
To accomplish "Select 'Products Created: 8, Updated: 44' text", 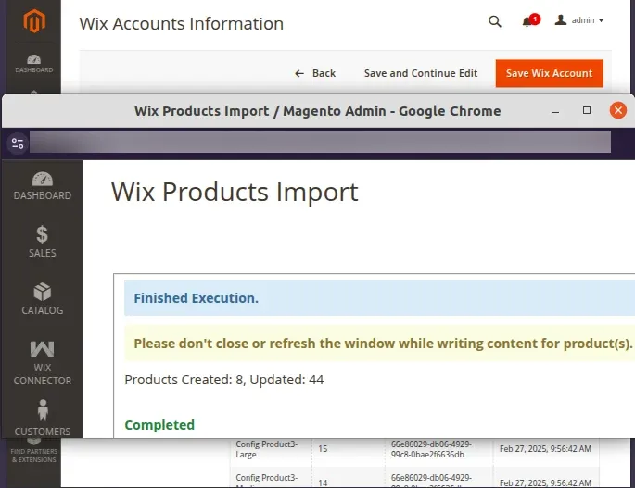I will click(x=224, y=380).
